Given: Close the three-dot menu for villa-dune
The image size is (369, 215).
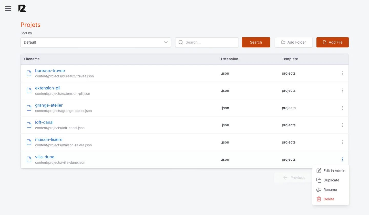Looking at the screenshot, I should point(342,159).
